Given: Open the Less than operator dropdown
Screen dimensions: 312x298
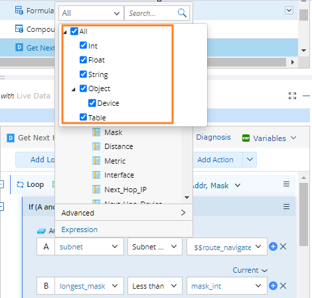Looking at the screenshot, I should click(155, 286).
